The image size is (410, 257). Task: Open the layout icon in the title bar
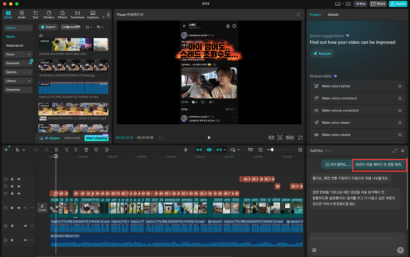[x=337, y=4]
